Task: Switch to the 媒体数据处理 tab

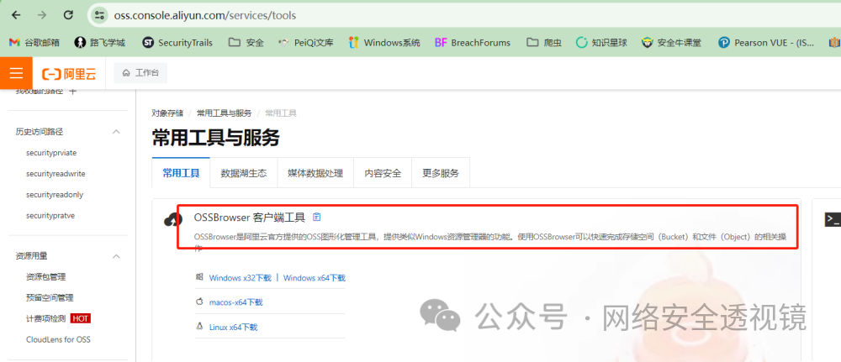Action: (x=315, y=173)
